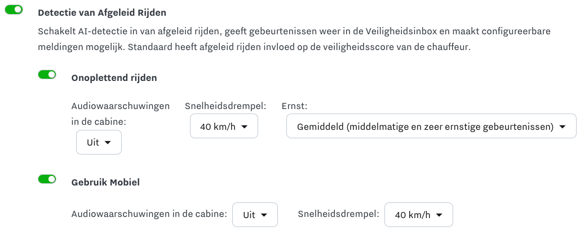Turn off the Gebruik Mobiel toggle
Viewport: 580px width, 231px height.
pos(47,179)
